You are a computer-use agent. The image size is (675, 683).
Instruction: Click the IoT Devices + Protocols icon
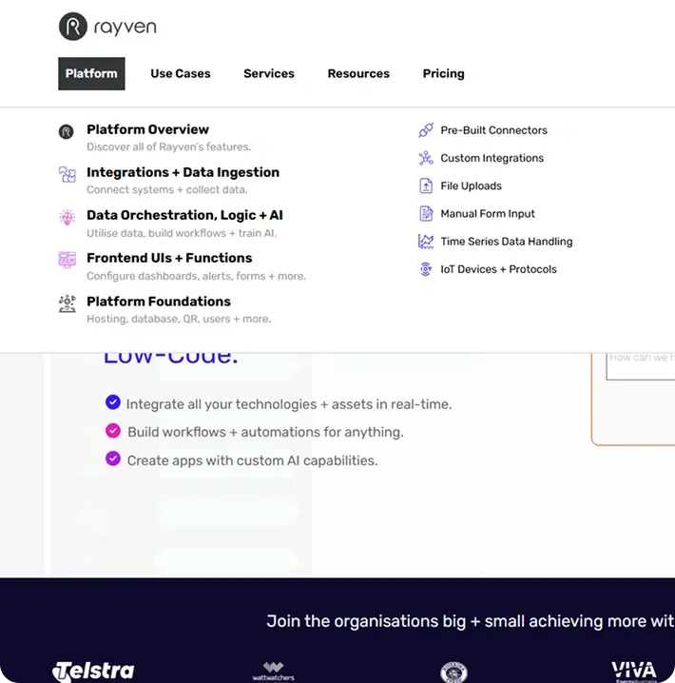coord(426,269)
